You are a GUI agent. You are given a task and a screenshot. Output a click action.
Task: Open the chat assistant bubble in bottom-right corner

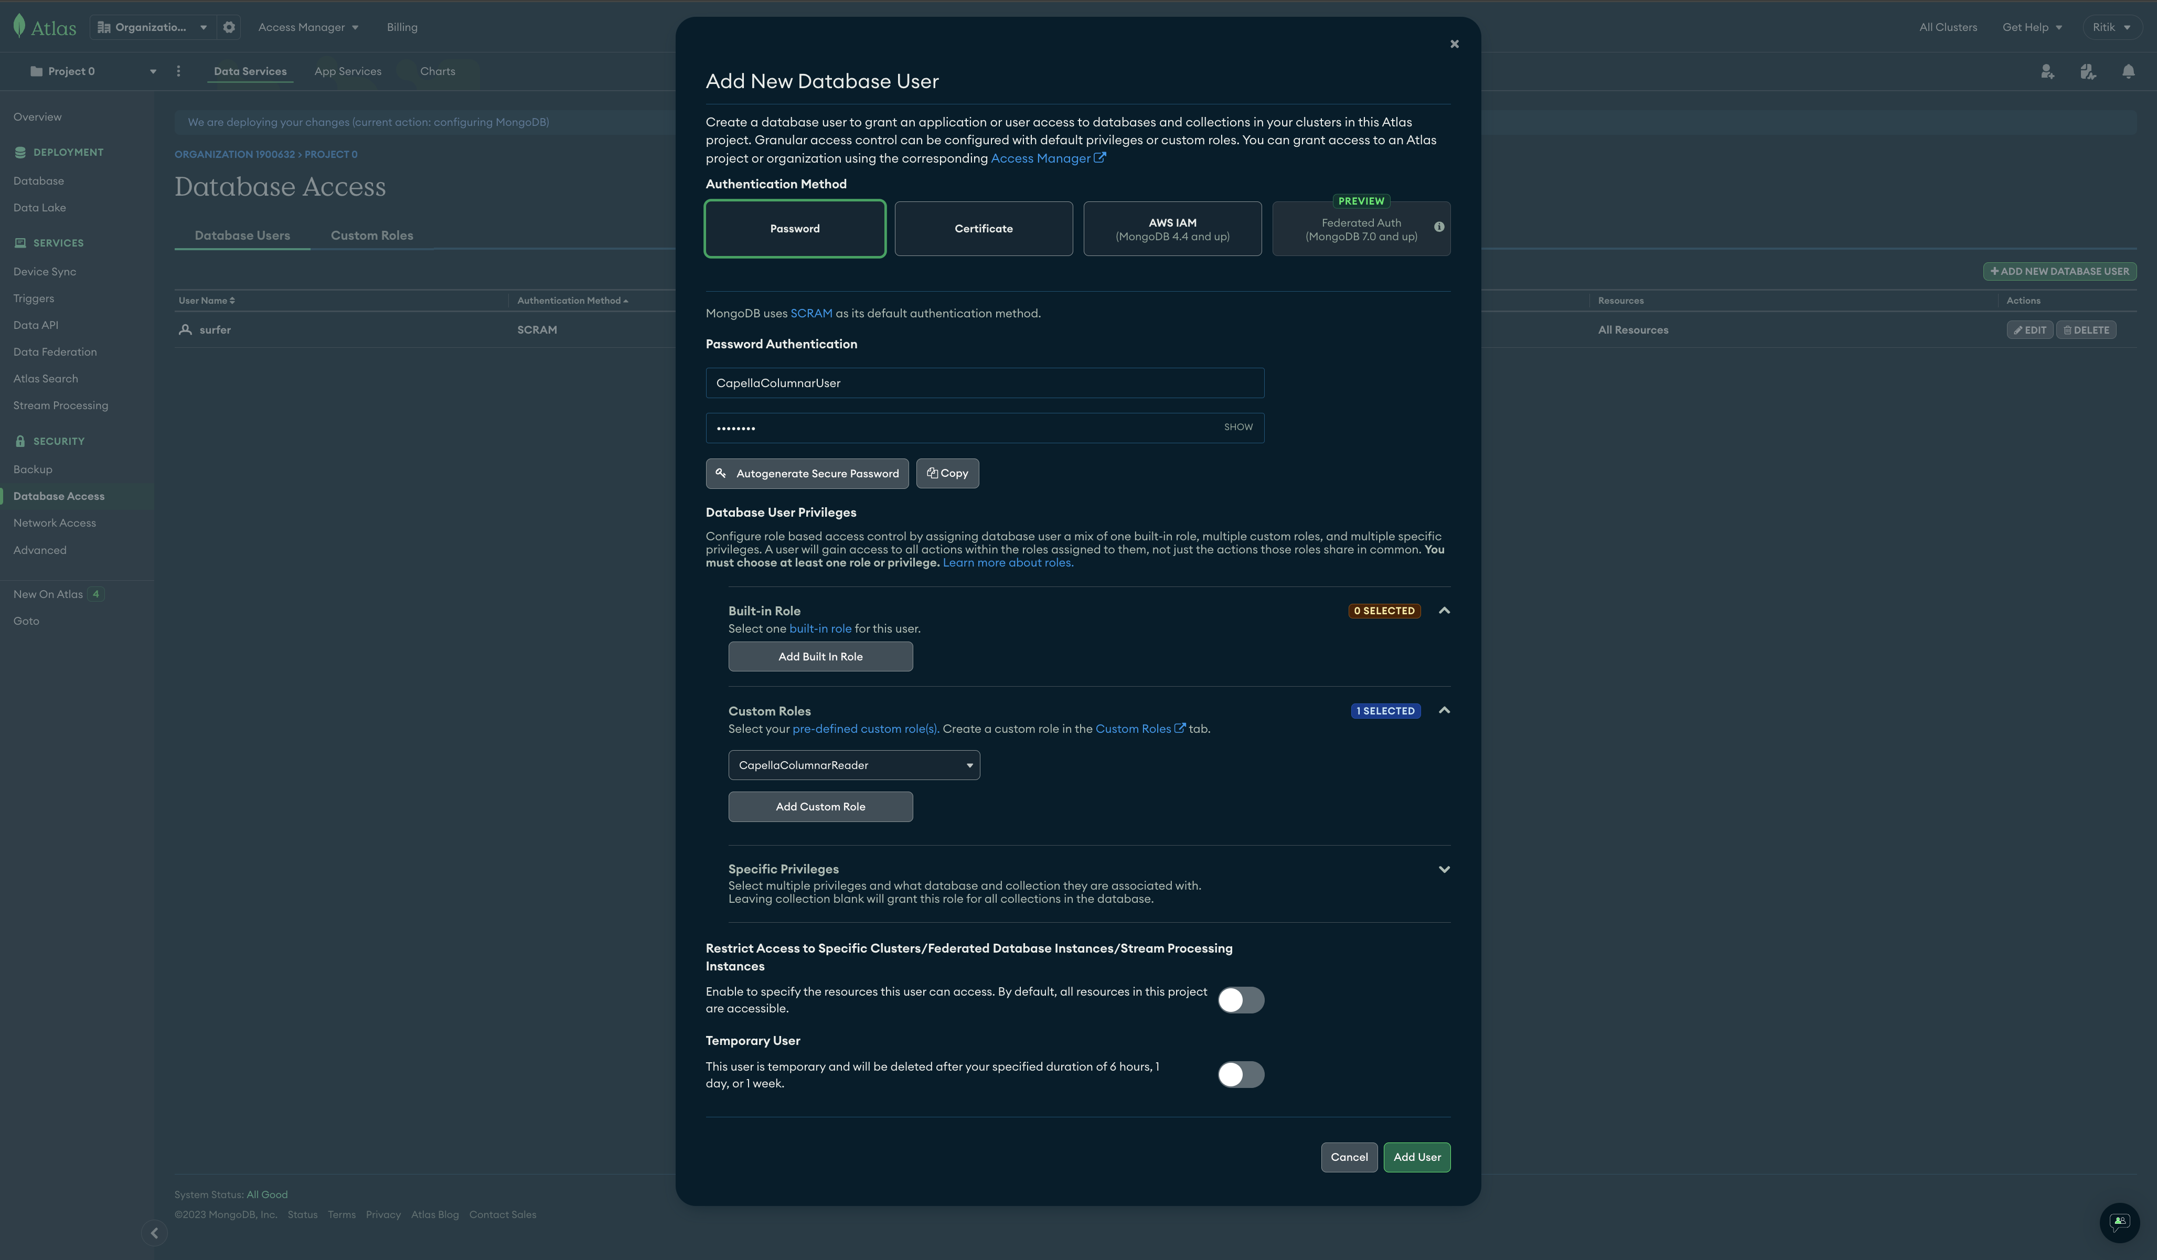[2119, 1222]
